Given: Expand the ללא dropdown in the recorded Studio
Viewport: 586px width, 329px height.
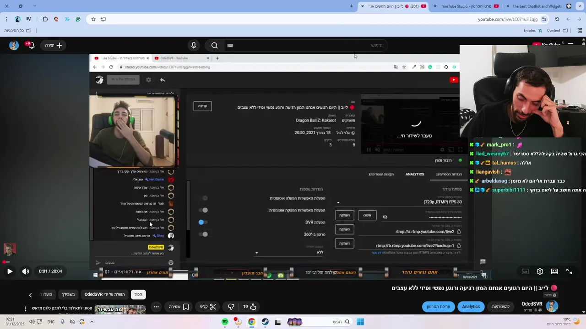Looking at the screenshot, I should tap(256, 253).
